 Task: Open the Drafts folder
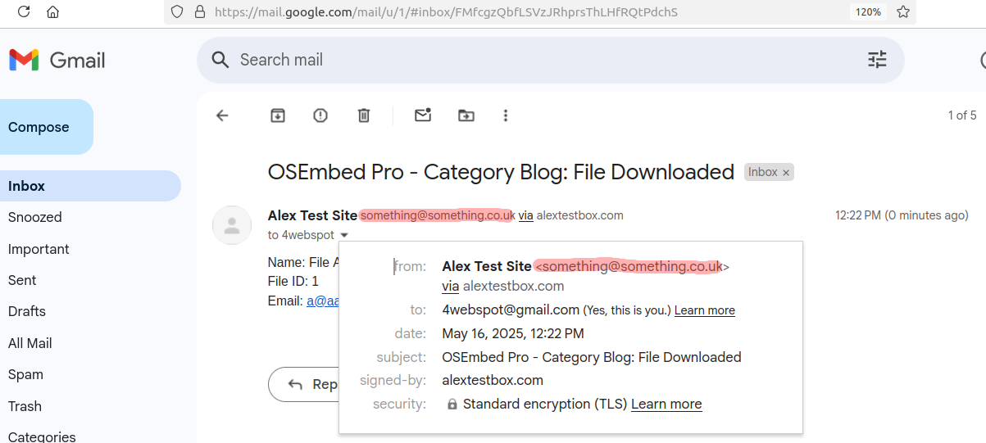[27, 311]
